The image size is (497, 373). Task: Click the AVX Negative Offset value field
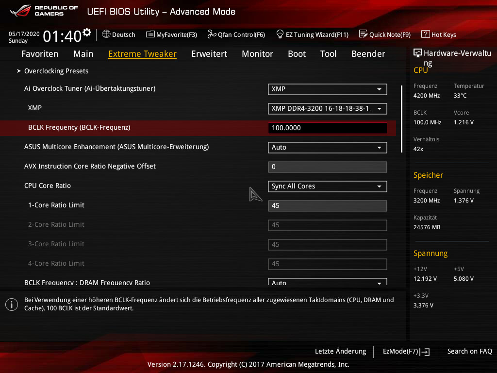pyautogui.click(x=328, y=167)
